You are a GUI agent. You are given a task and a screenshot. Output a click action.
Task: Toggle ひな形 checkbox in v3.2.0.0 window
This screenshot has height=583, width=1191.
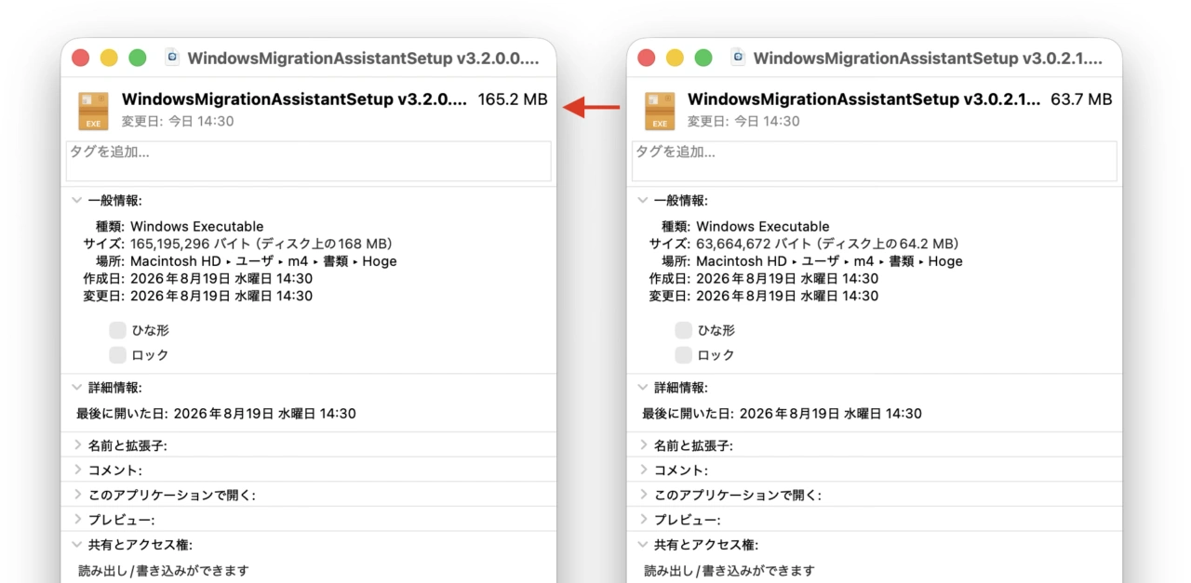(x=117, y=330)
